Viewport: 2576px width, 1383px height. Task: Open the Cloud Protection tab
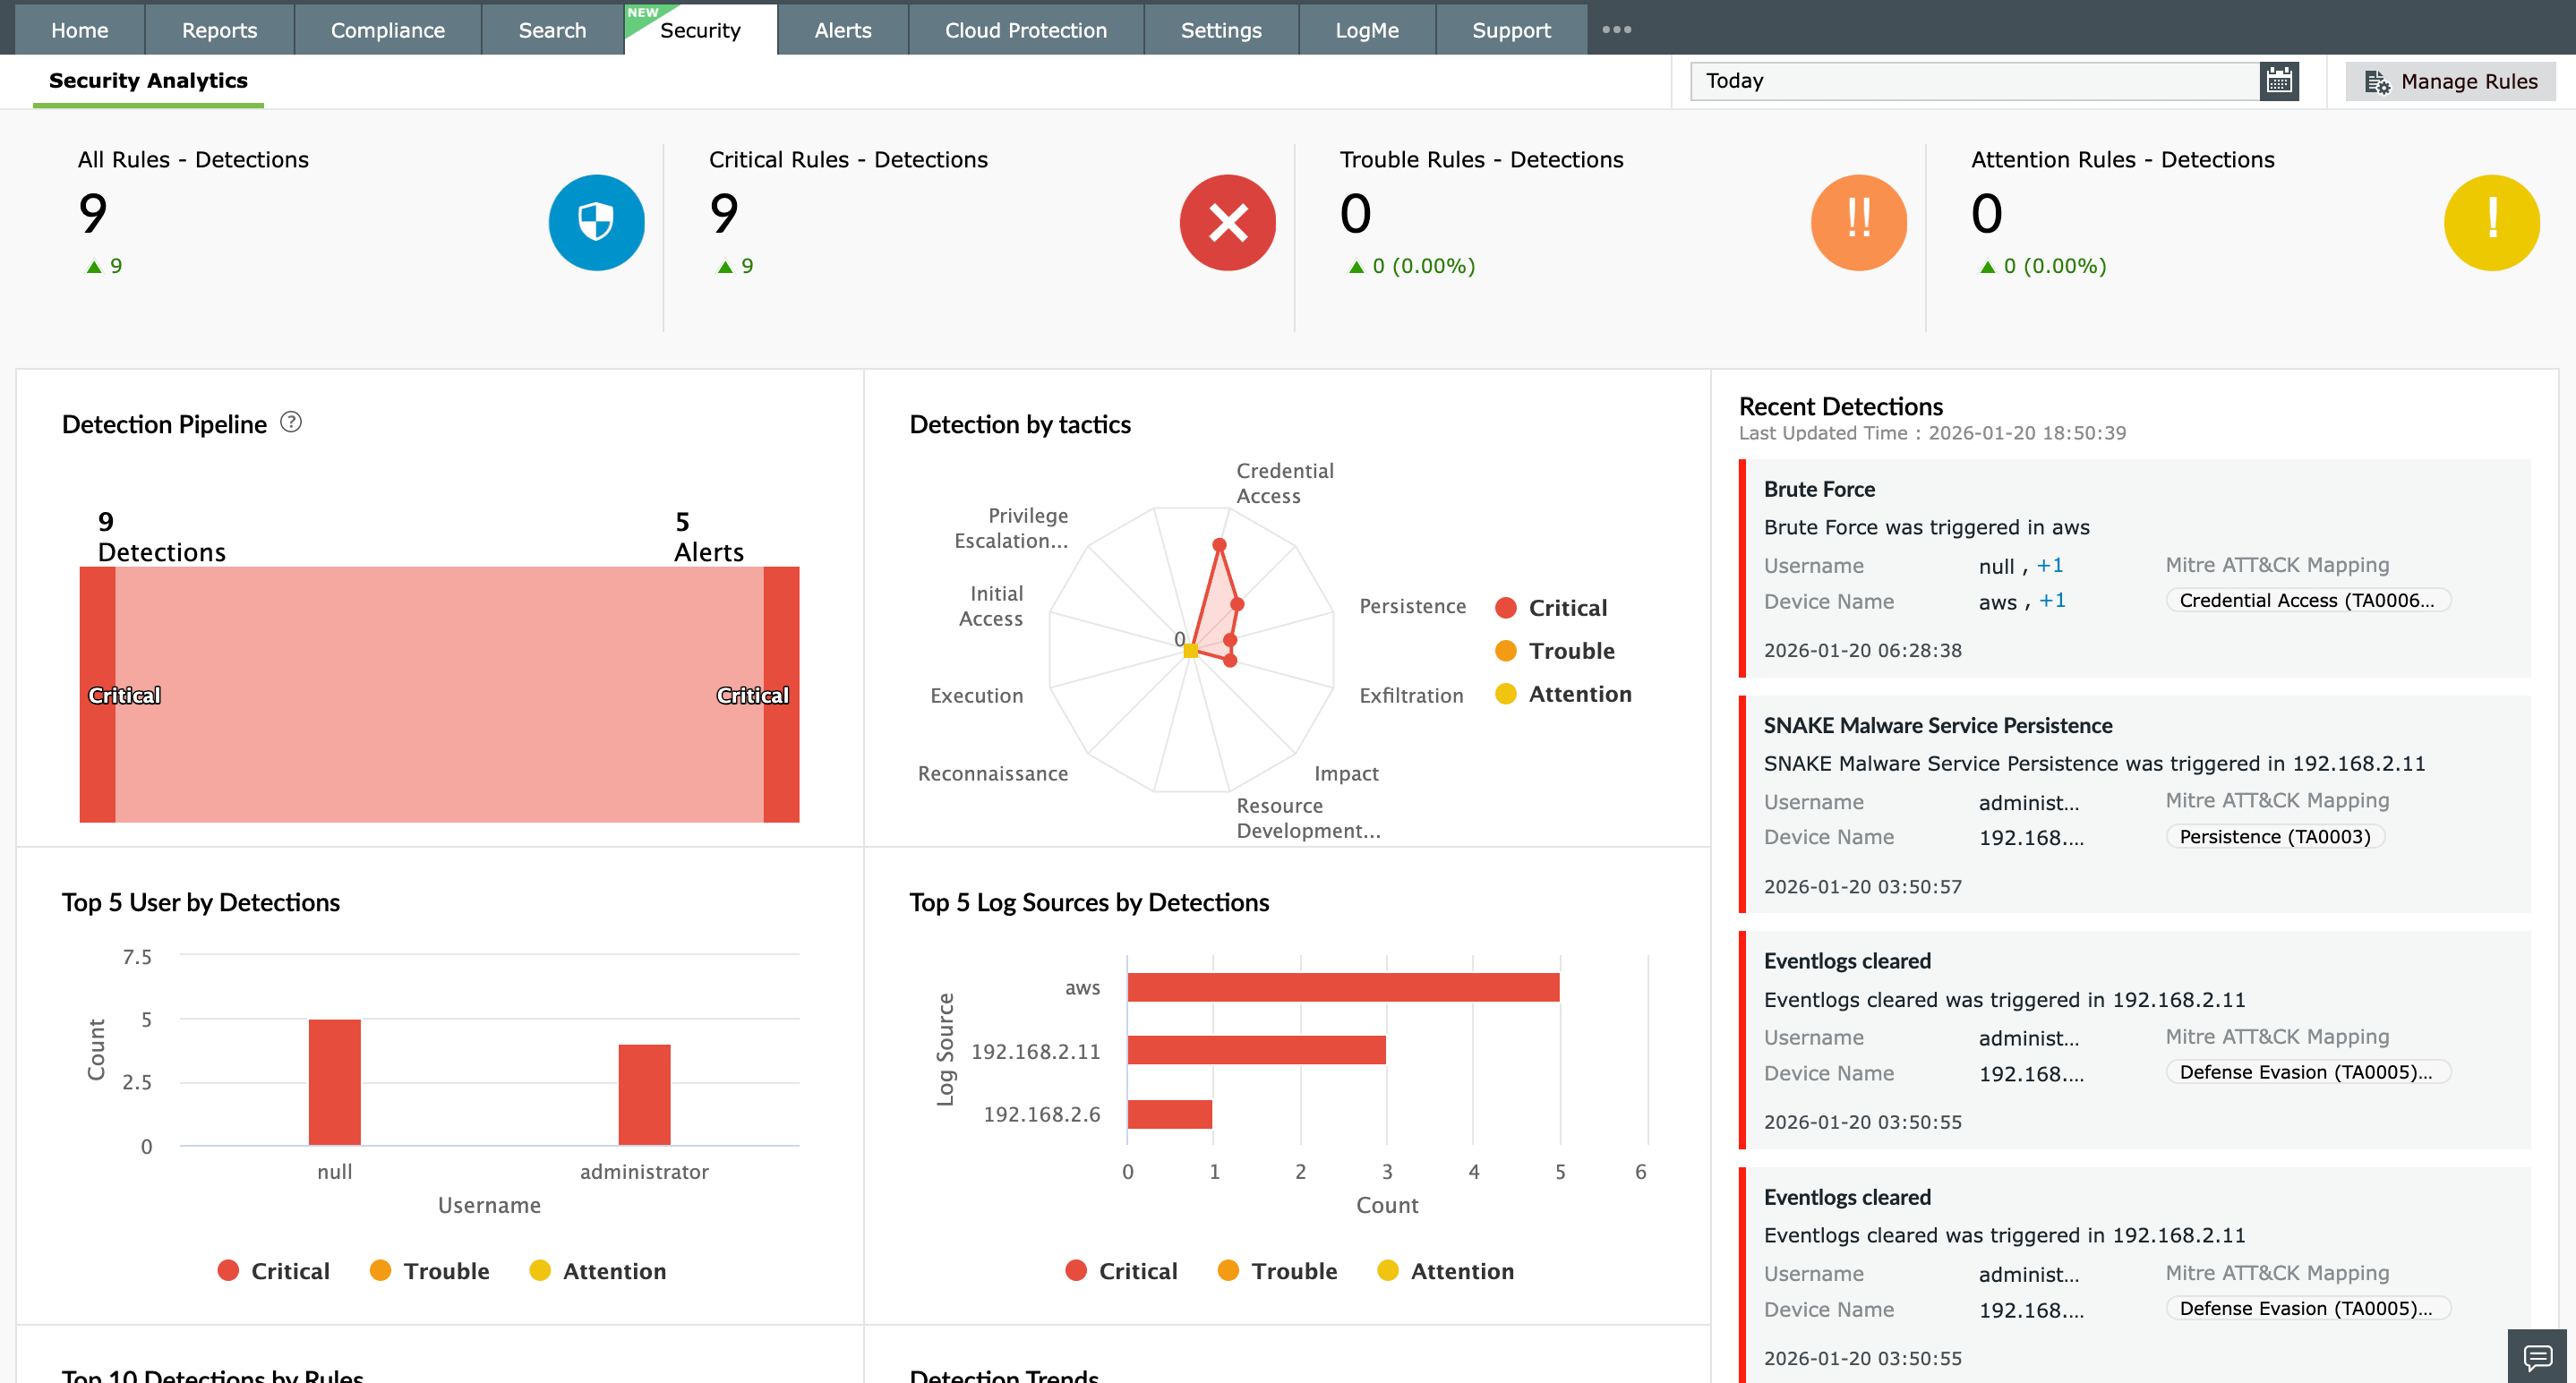coord(1025,30)
